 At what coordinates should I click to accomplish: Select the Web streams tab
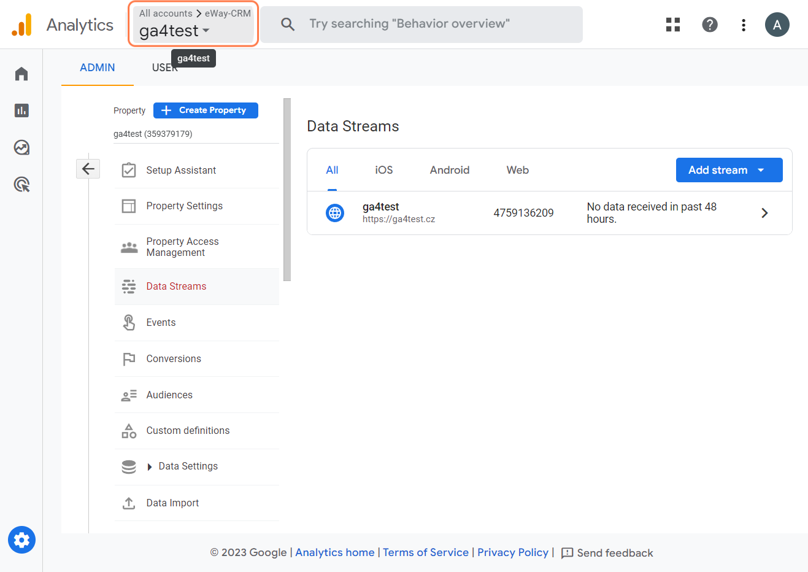[x=518, y=170]
